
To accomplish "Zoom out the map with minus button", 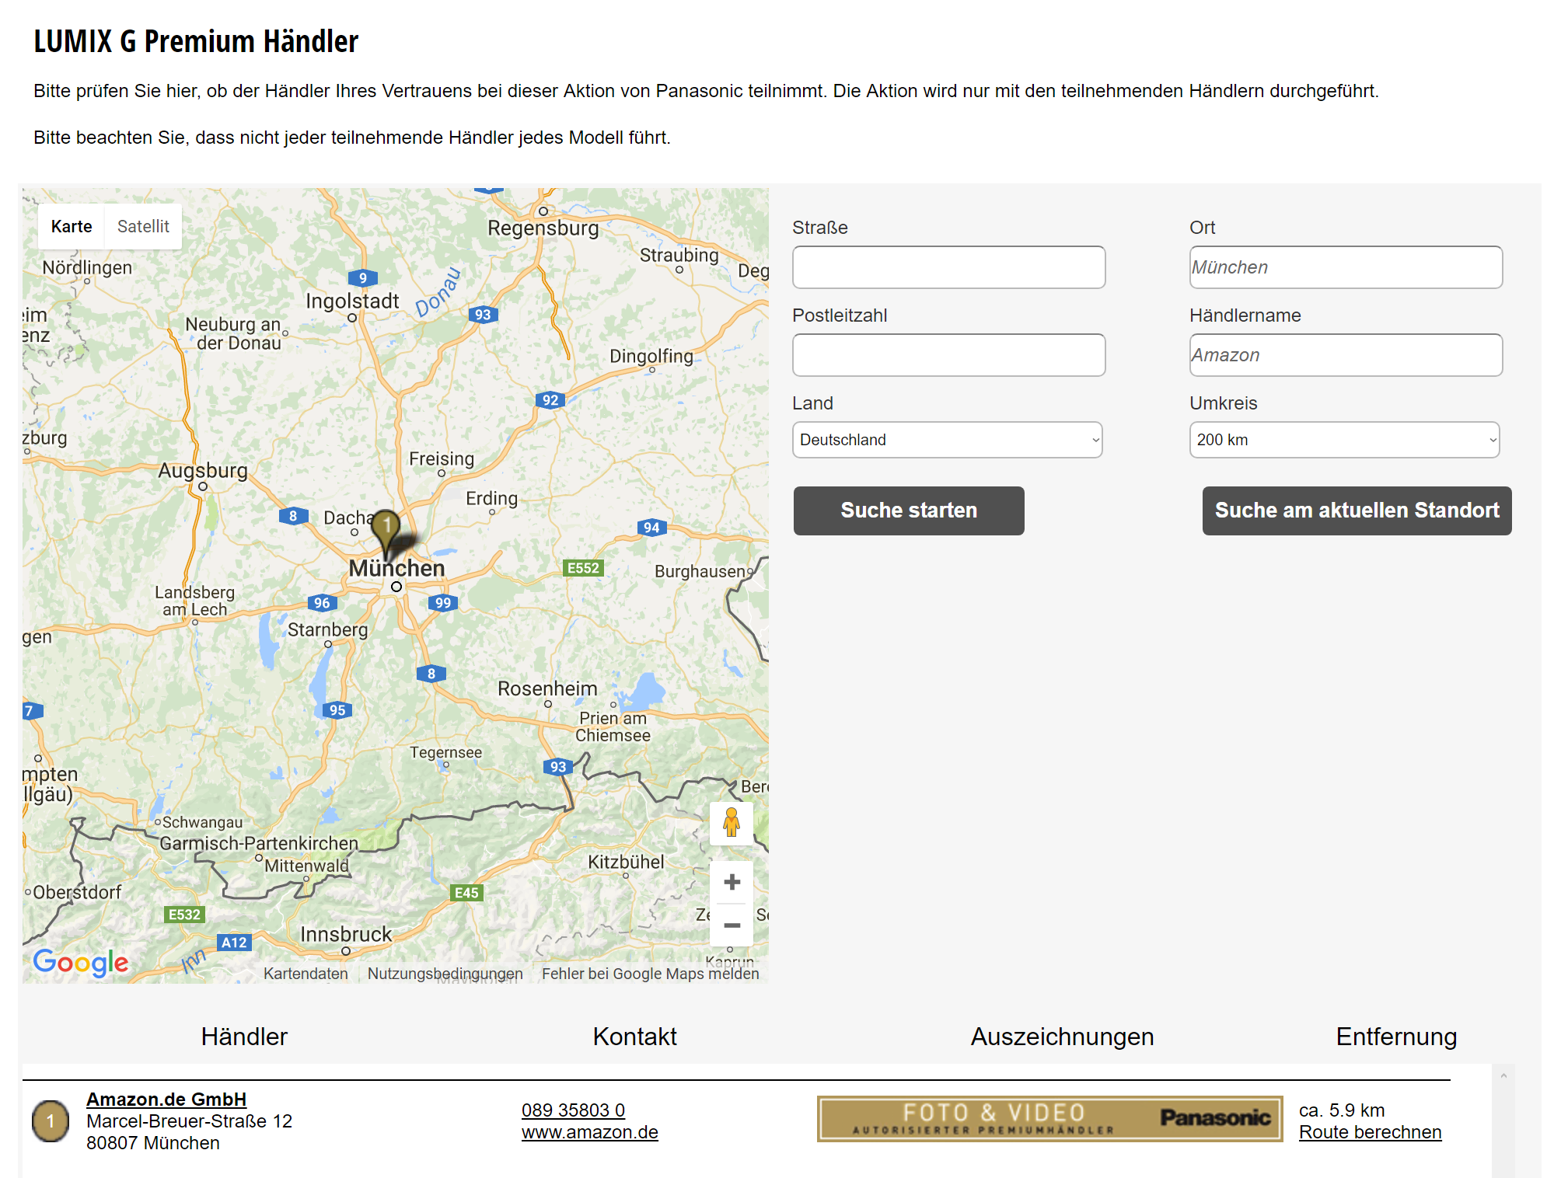I will click(731, 925).
